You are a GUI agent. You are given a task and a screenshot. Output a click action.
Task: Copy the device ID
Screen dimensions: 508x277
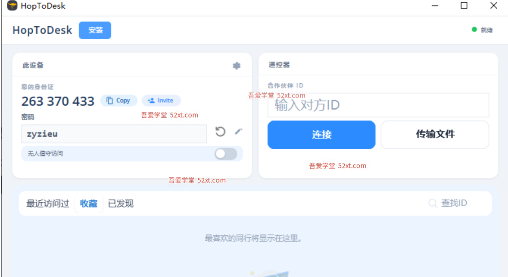point(118,101)
